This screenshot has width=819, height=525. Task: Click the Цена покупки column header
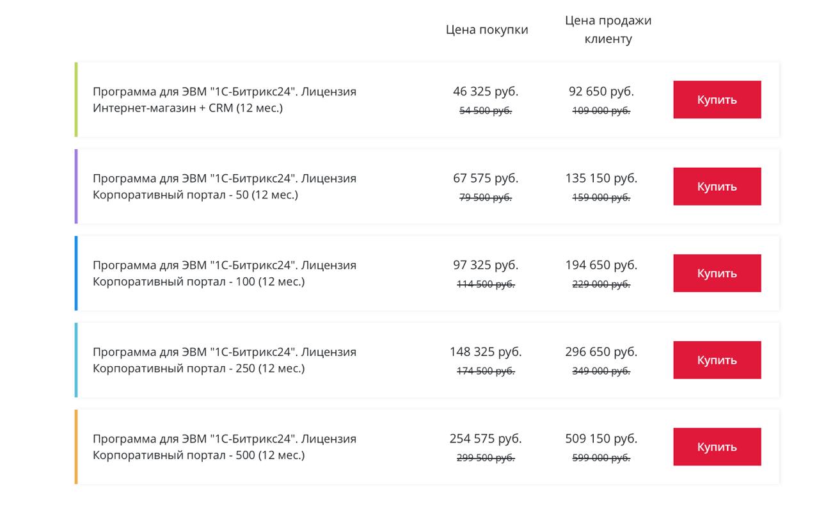click(x=487, y=29)
